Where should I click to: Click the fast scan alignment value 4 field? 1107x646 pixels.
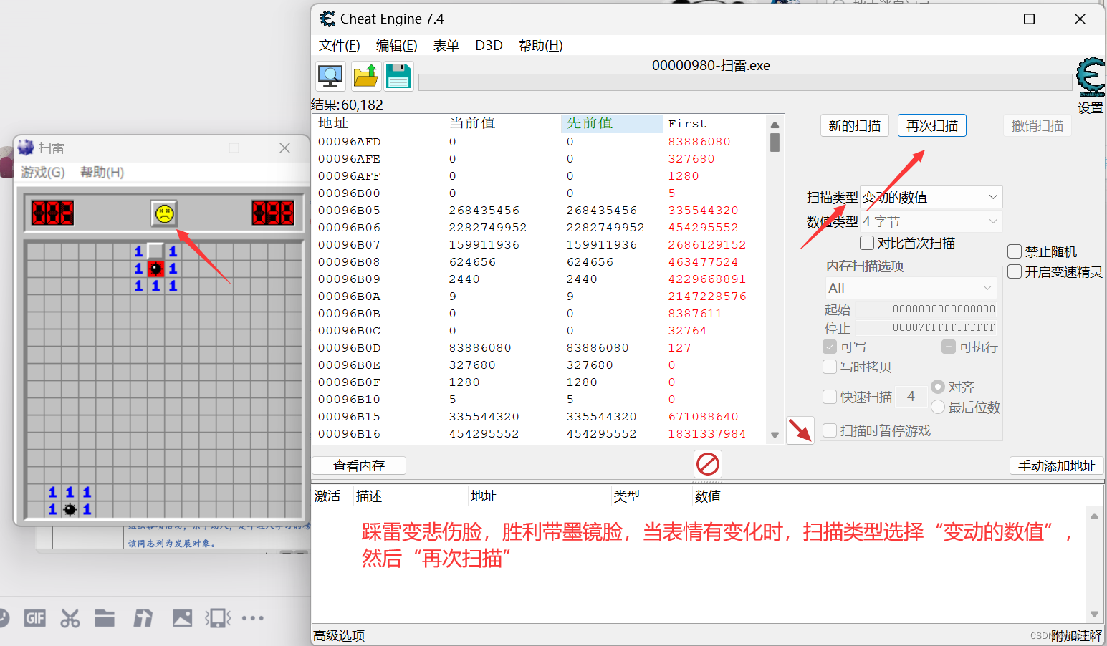(911, 396)
